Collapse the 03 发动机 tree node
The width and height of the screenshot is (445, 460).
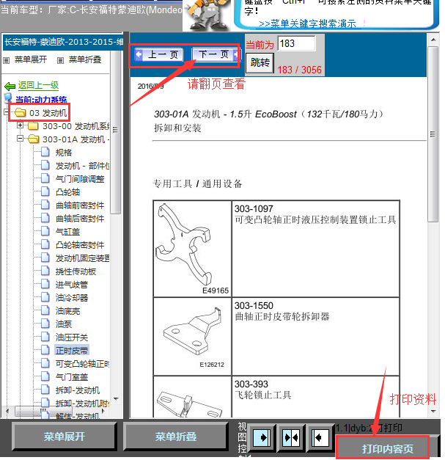pyautogui.click(x=6, y=112)
